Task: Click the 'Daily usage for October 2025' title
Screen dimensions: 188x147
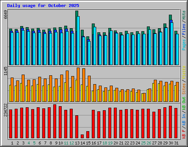Action: [x=43, y=6]
